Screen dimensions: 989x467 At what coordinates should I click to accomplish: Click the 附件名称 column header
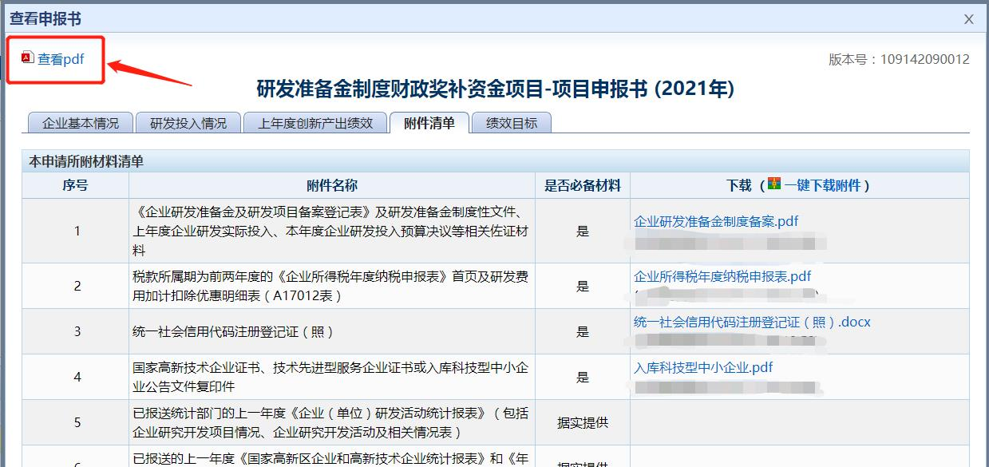(x=332, y=185)
